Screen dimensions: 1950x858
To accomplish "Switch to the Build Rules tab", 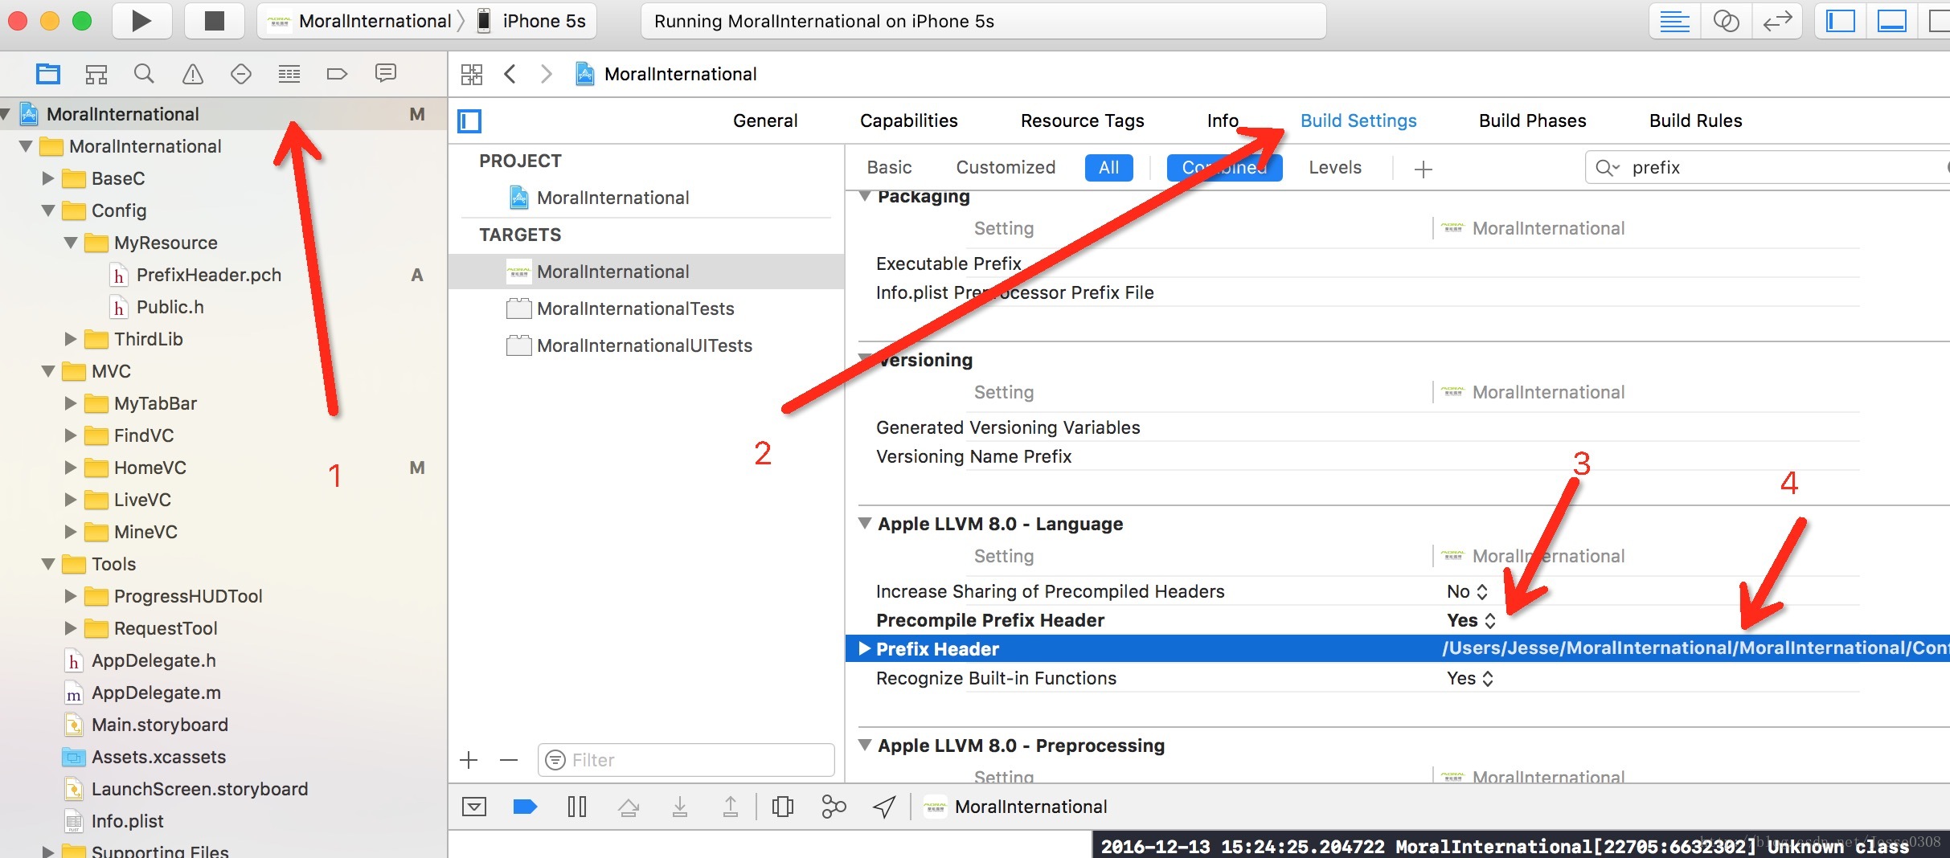I will click(x=1695, y=121).
